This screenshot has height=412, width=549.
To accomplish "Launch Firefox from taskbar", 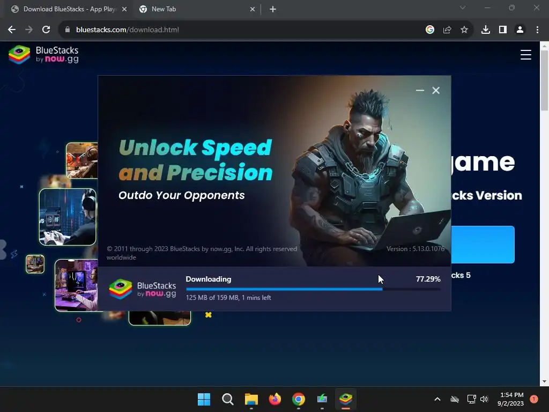I will coord(275,399).
